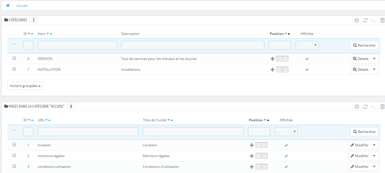385x173 pixels.
Task: Sort pages by Titre de Civilité ascending
Action: (172, 120)
